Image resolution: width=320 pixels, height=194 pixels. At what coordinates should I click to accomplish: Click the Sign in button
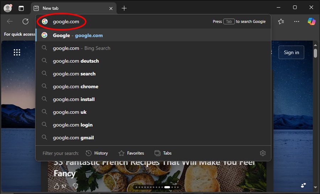(291, 52)
